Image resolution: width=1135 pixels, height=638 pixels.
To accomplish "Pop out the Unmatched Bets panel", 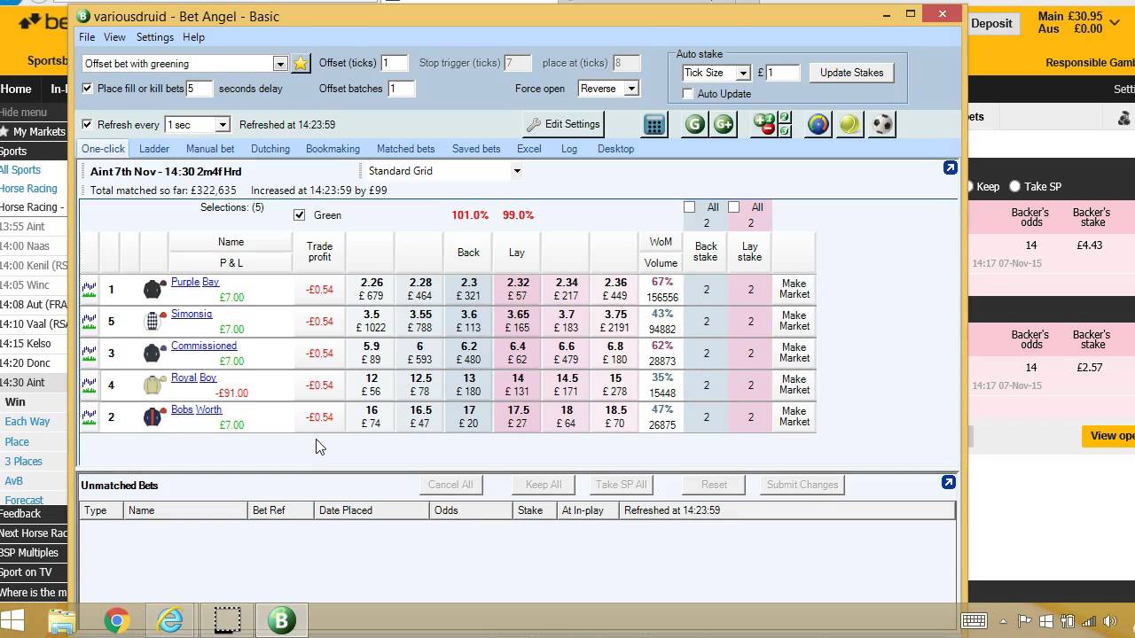I will 949,482.
